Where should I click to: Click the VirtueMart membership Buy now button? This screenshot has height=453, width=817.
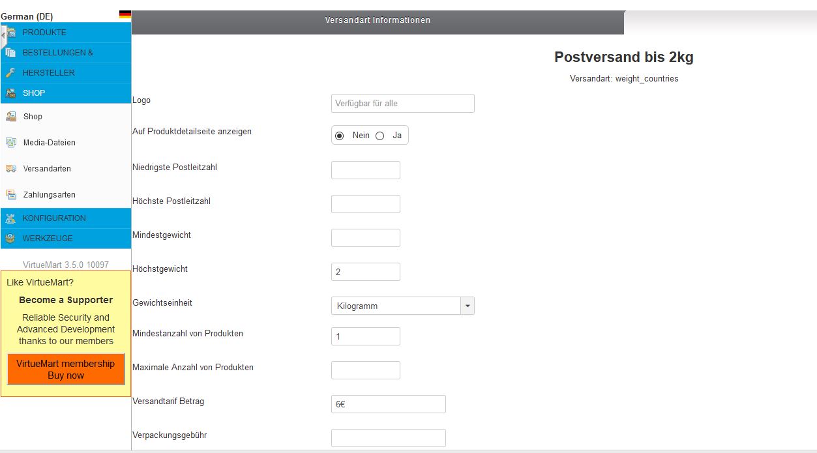[66, 370]
